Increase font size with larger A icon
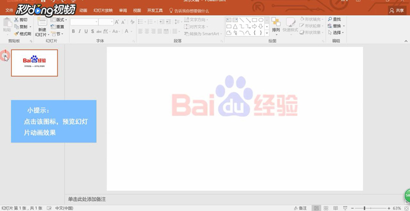 click(117, 22)
